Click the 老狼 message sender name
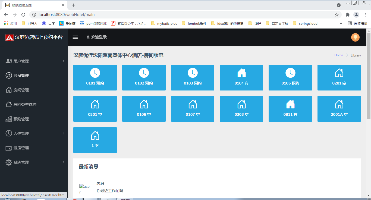Image resolution: width=371 pixels, height=200 pixels. (100, 184)
